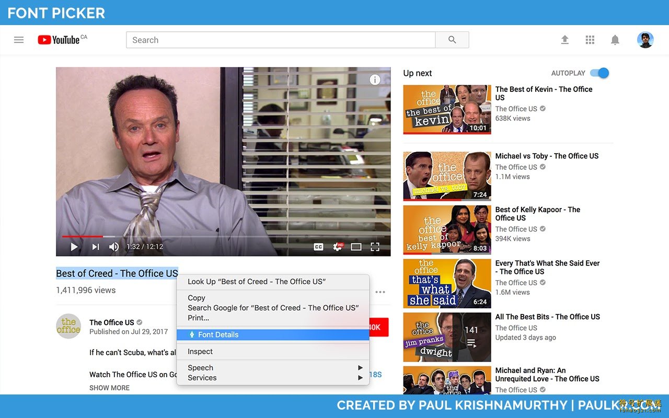Skip to the next video
This screenshot has height=418, width=669.
tap(96, 247)
